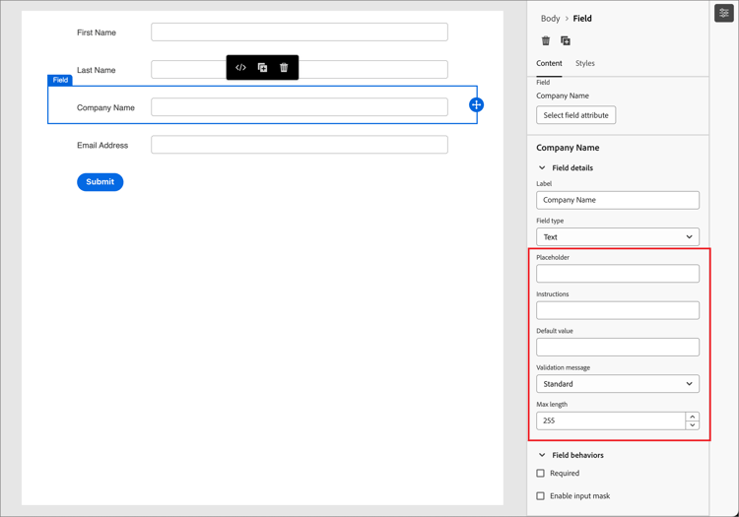The width and height of the screenshot is (739, 517).
Task: Click the Email Address form input
Action: 300,145
